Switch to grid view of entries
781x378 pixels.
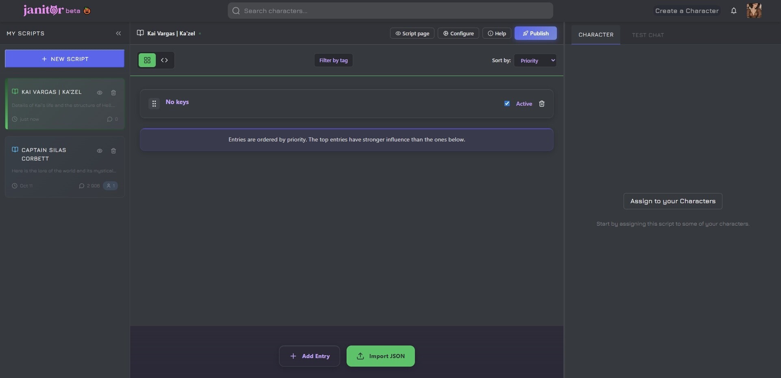coord(147,60)
